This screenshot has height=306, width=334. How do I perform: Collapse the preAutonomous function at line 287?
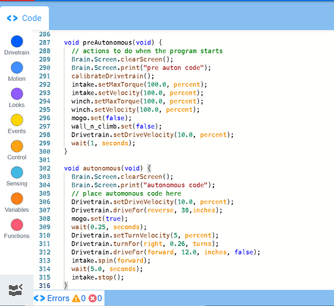[58, 42]
